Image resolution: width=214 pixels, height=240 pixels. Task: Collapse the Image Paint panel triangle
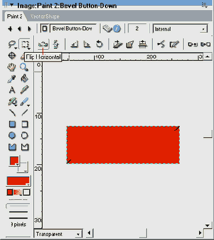click(x=12, y=5)
